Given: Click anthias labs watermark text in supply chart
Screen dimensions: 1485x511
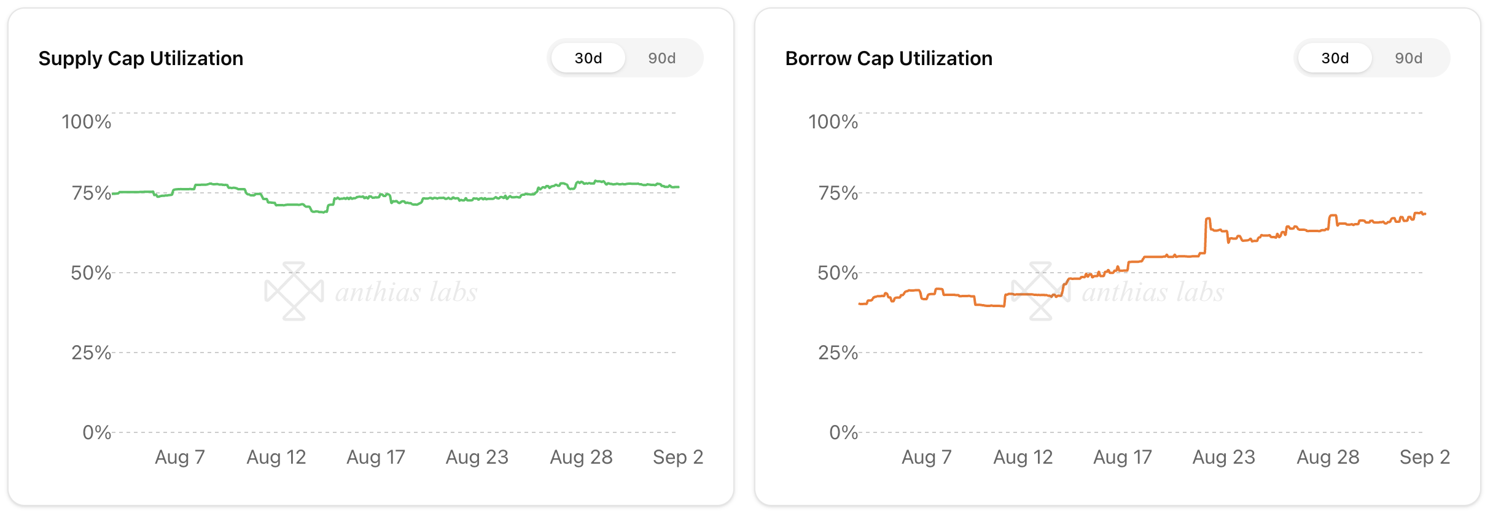Looking at the screenshot, I should pyautogui.click(x=406, y=292).
